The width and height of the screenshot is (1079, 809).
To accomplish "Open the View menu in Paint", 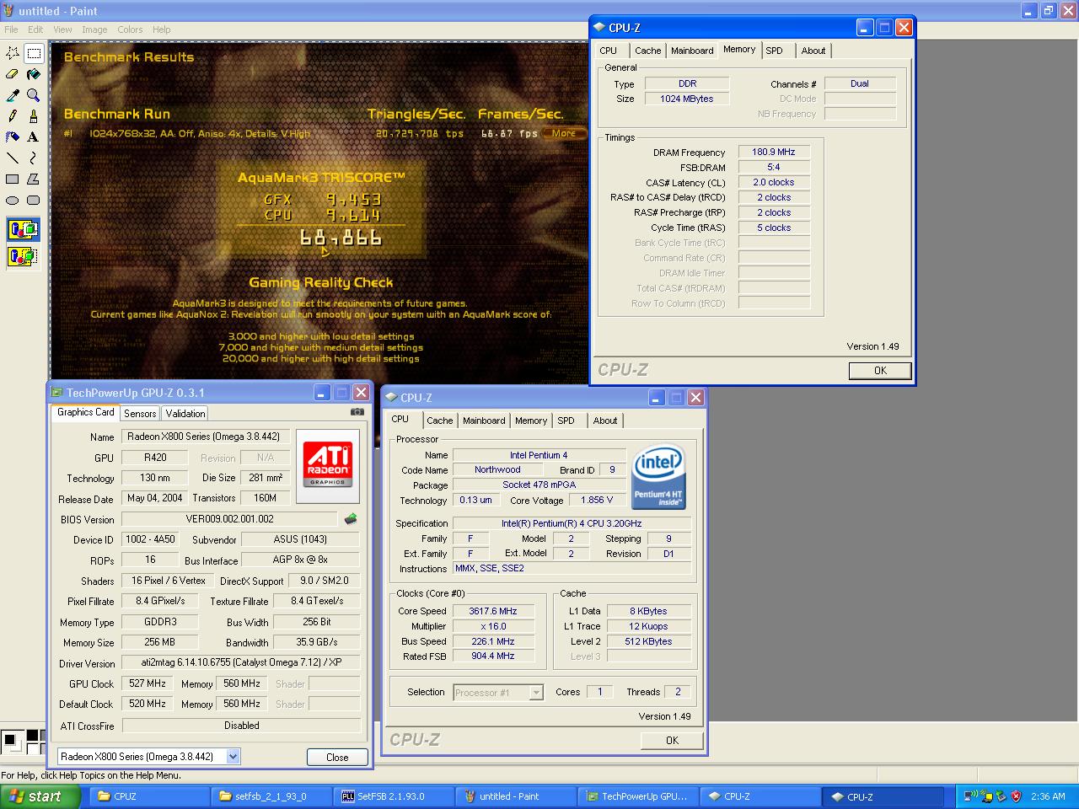I will coord(62,29).
